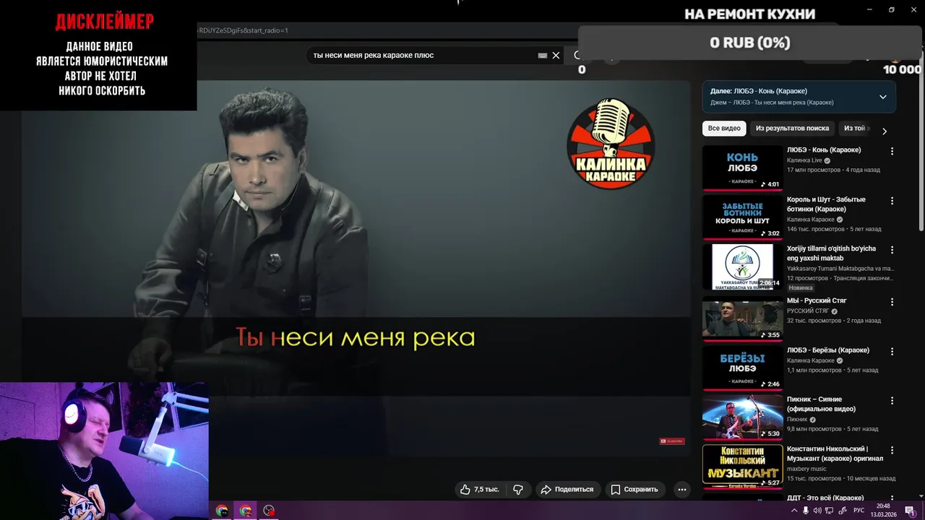Open options menu for Пикник – Сияние video
This screenshot has height=520, width=925.
coord(892,400)
